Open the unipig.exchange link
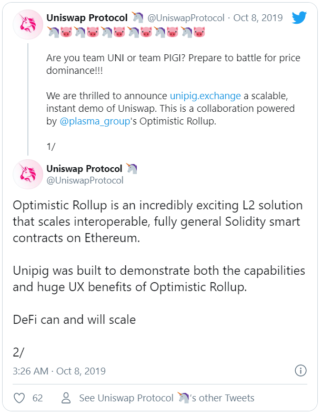Viewport: 321px width, 414px height. tap(205, 96)
